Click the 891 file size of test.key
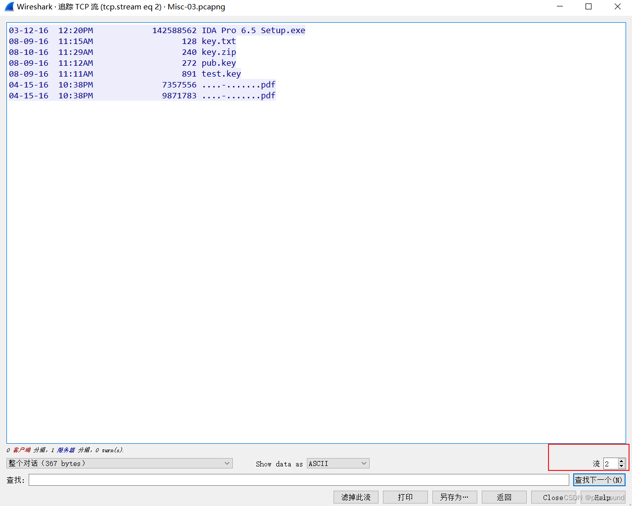The image size is (632, 506). [x=189, y=74]
